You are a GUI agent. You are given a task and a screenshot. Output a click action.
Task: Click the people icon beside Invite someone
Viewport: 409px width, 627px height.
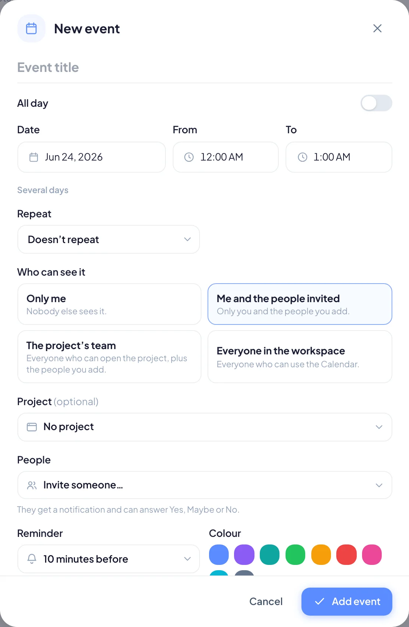coord(32,485)
